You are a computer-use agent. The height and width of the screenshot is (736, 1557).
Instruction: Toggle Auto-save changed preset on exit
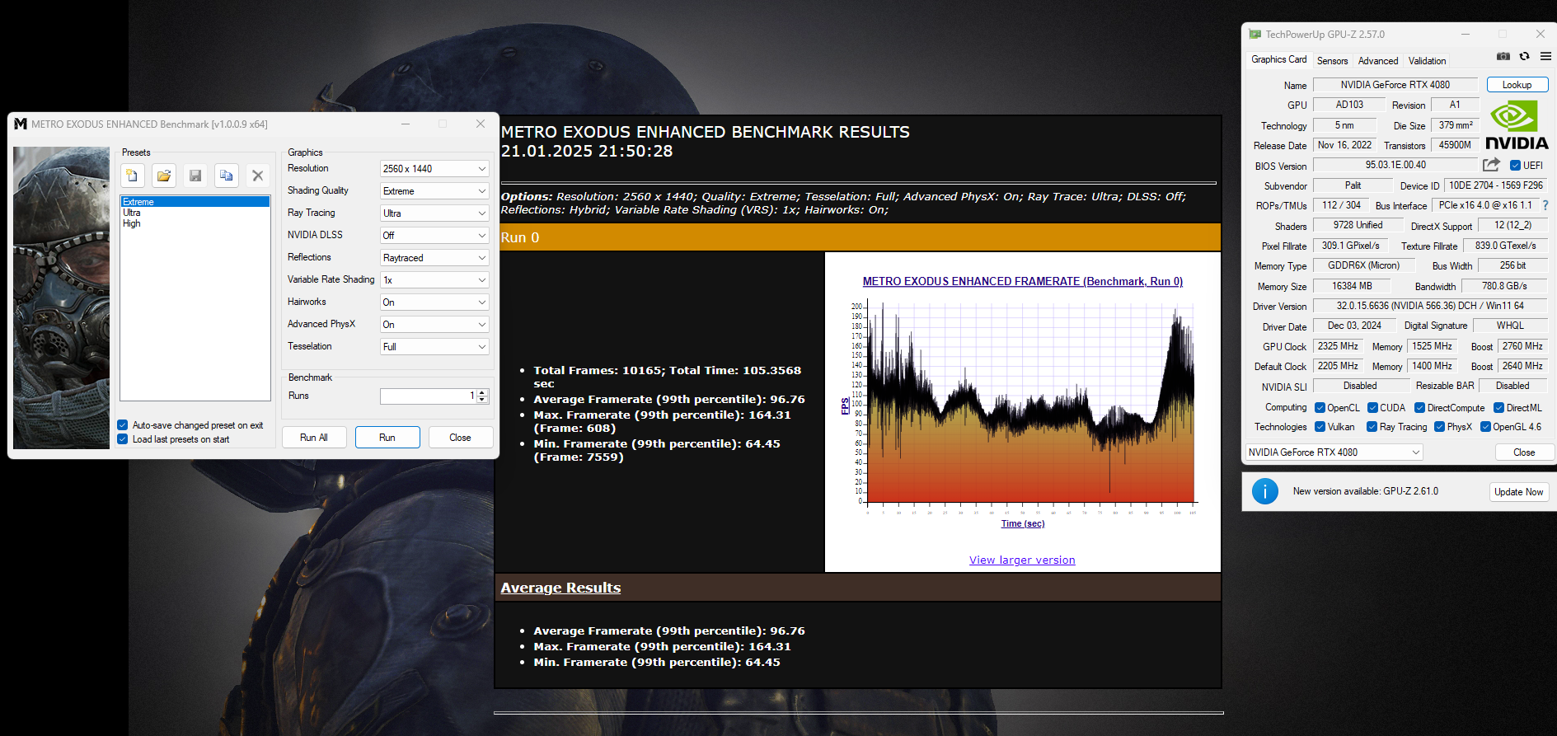point(123,425)
